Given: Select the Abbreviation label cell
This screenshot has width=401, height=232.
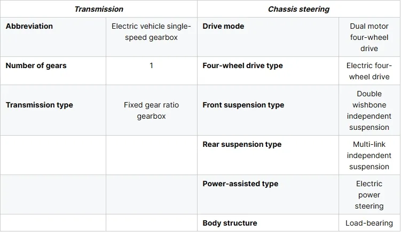Looking at the screenshot, I should click(53, 37).
